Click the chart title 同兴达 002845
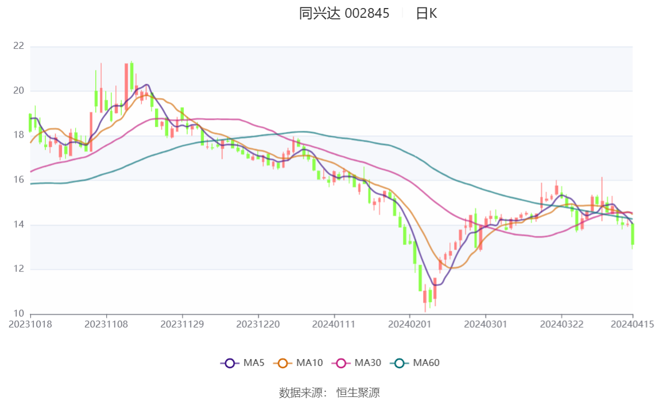Image resolution: width=659 pixels, height=401 pixels. pos(344,13)
